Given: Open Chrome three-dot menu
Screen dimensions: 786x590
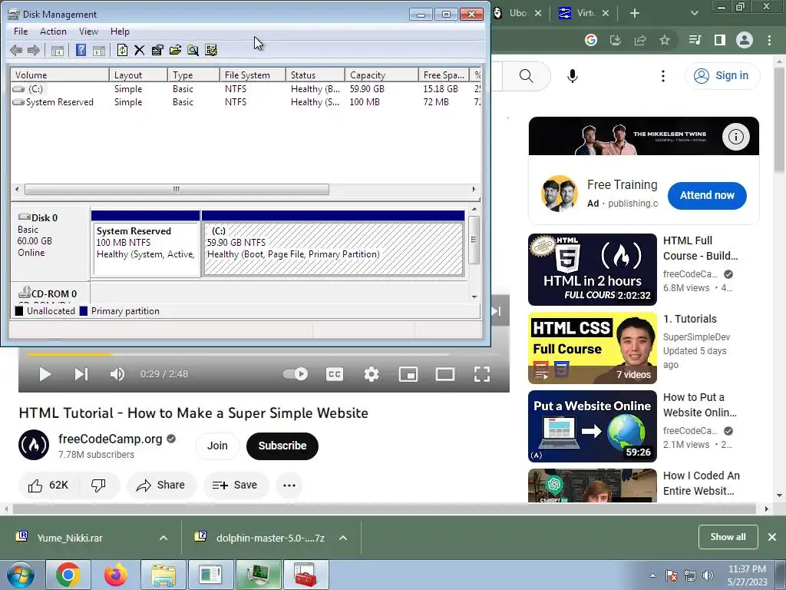Looking at the screenshot, I should (769, 40).
